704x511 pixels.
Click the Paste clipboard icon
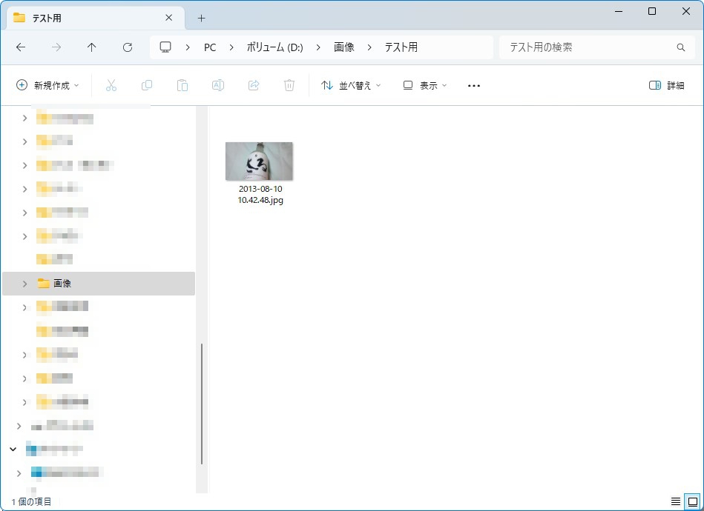(182, 85)
